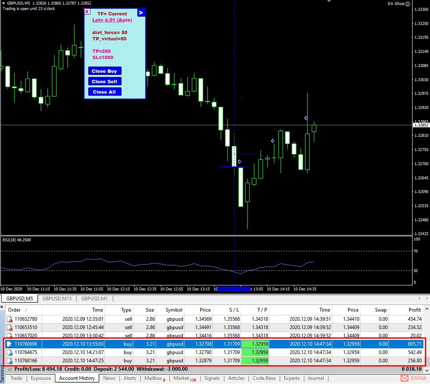Sort by the Order column header

coord(24,310)
